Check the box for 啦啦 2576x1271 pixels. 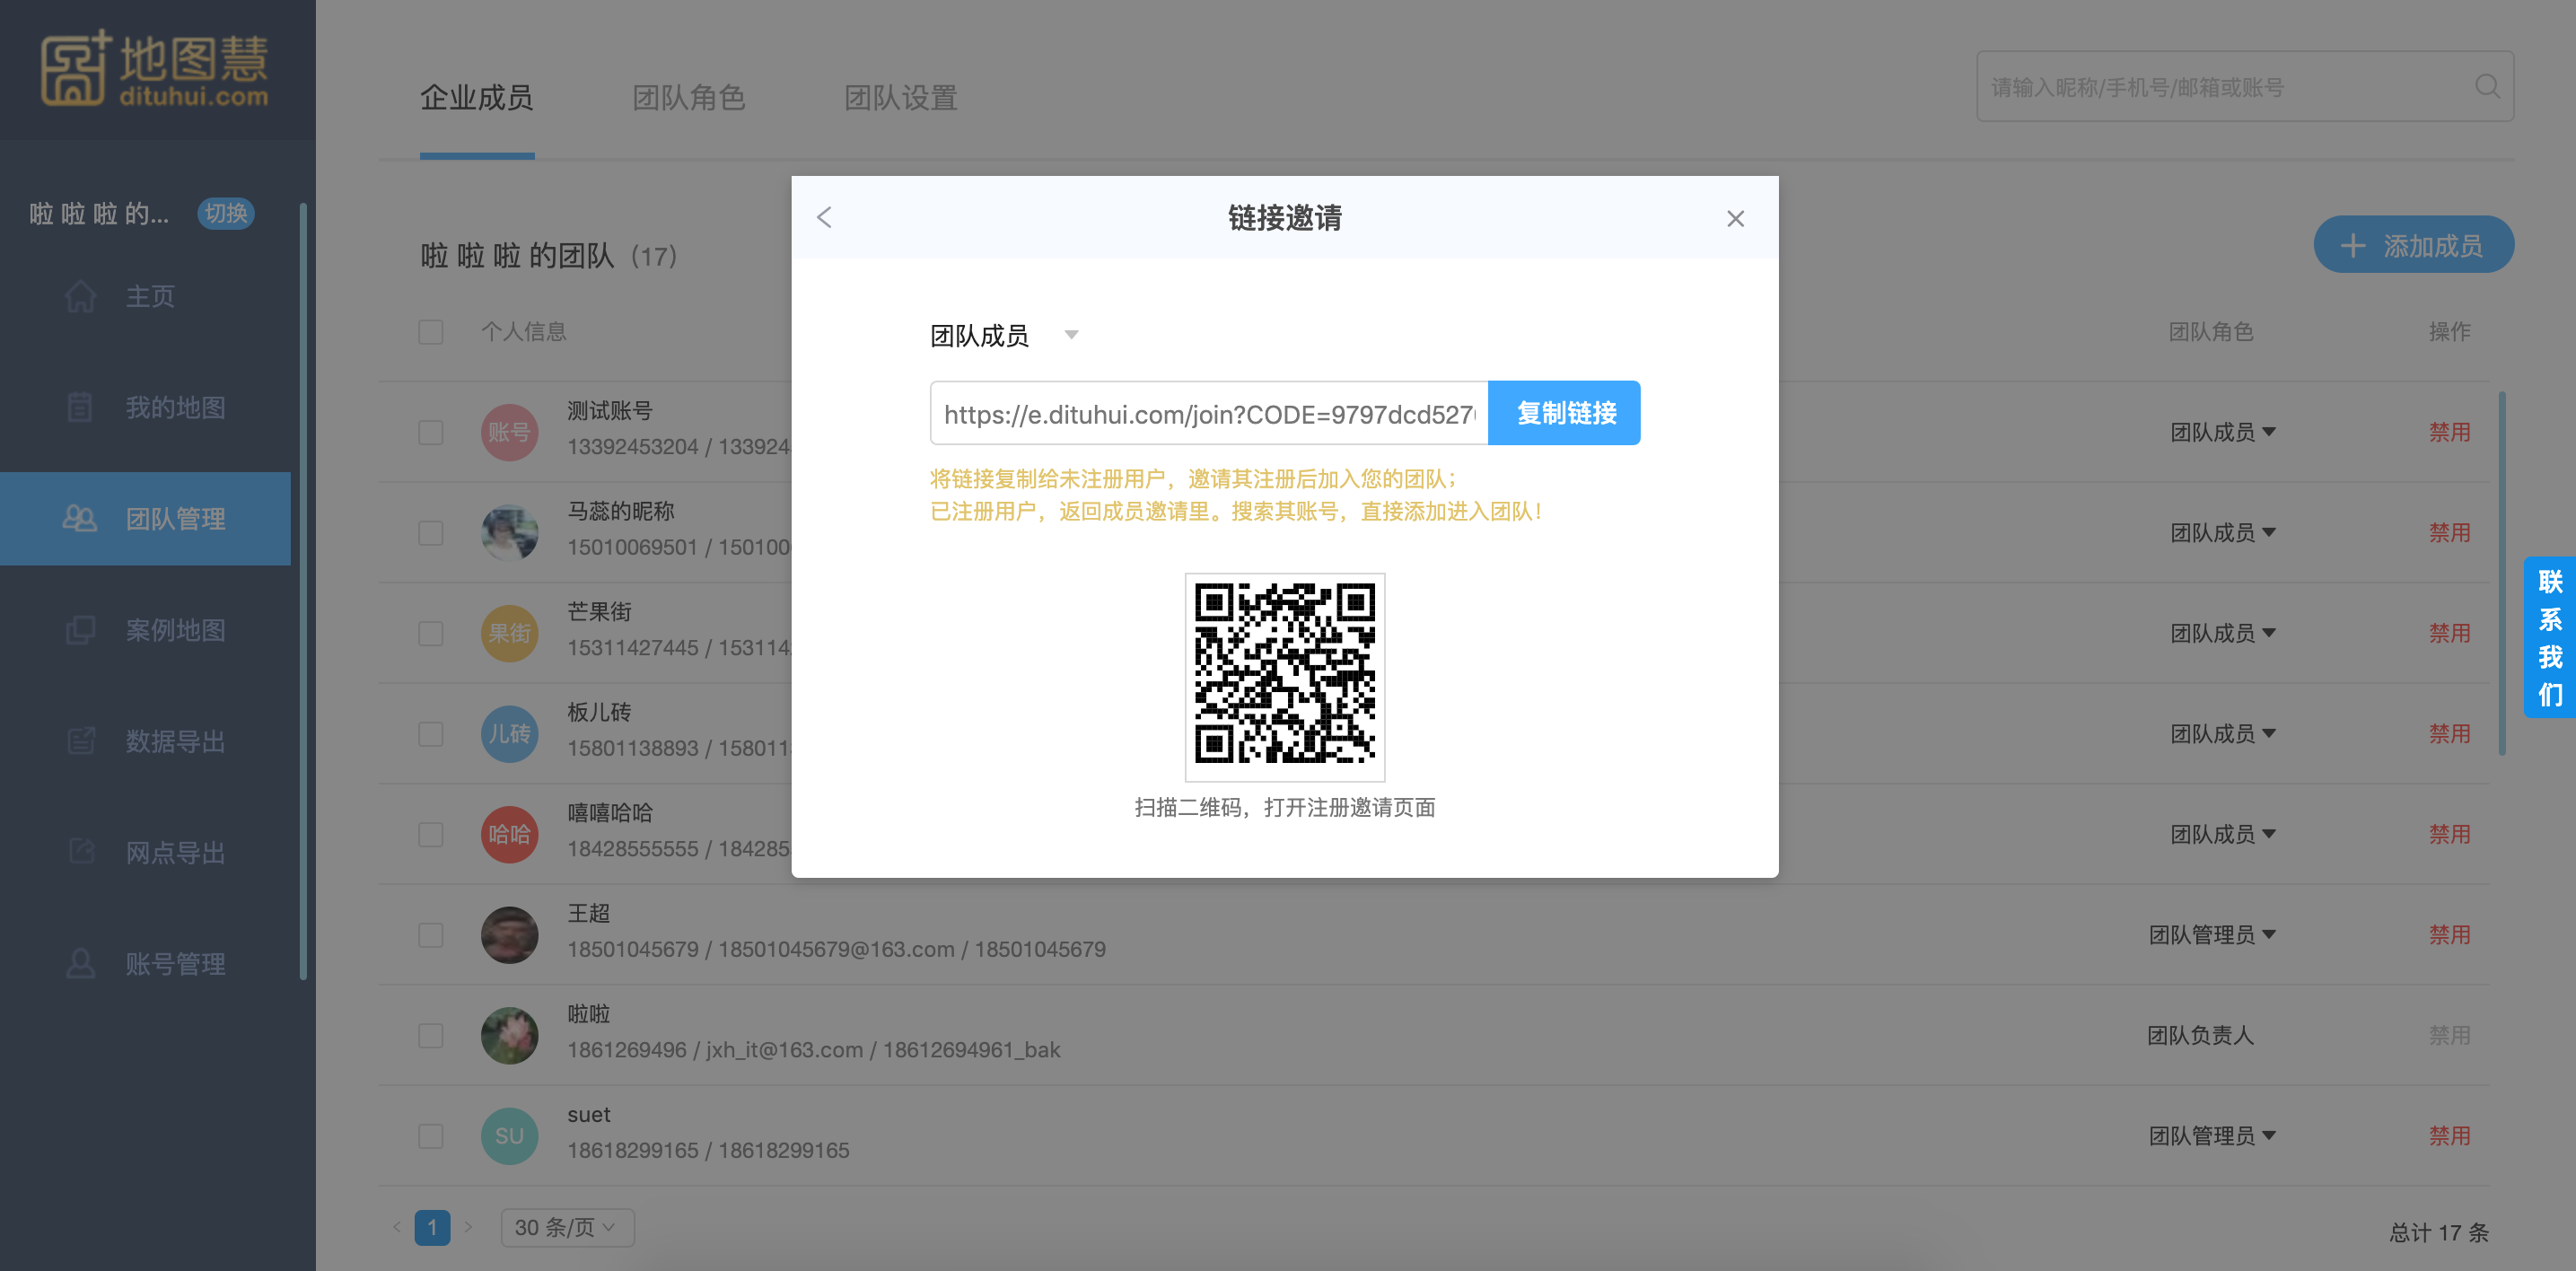(x=431, y=1035)
